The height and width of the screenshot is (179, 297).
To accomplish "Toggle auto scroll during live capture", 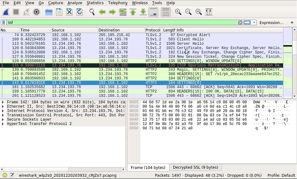I will pyautogui.click(x=153, y=12).
